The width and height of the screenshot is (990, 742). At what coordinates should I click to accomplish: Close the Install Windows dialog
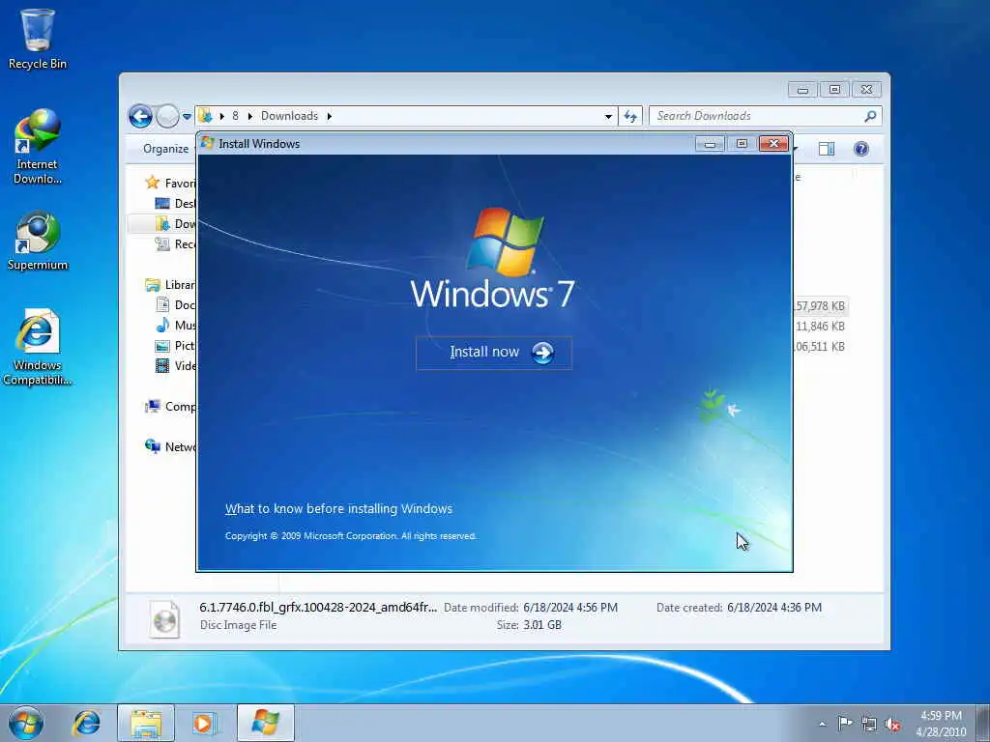point(773,144)
